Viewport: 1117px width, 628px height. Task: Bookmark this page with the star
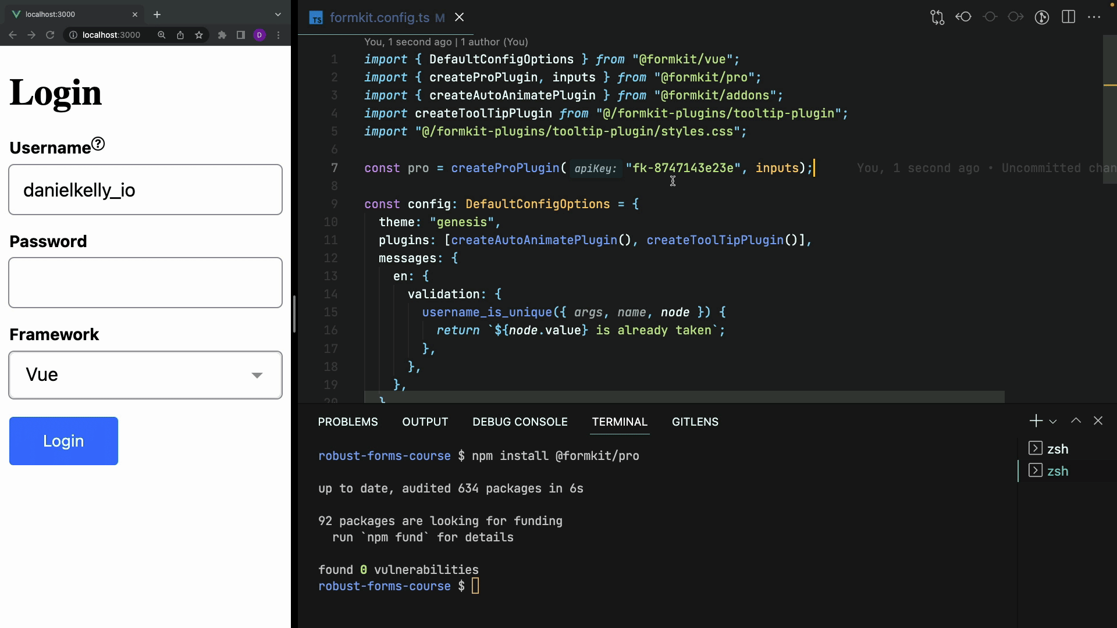click(199, 35)
